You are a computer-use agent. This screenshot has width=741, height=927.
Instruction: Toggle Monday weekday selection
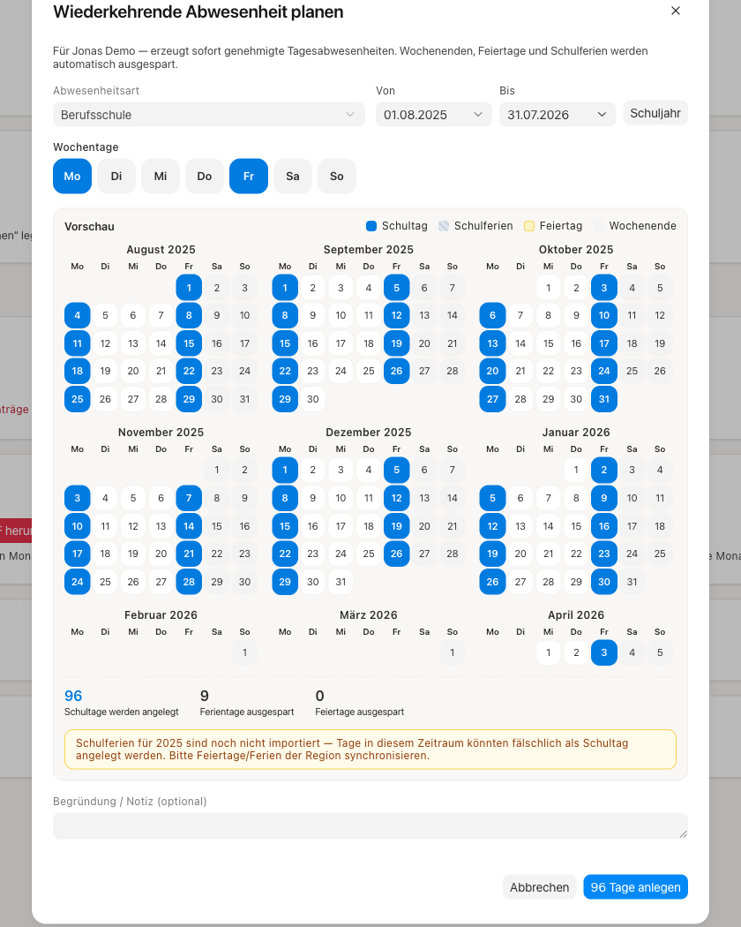tap(72, 177)
